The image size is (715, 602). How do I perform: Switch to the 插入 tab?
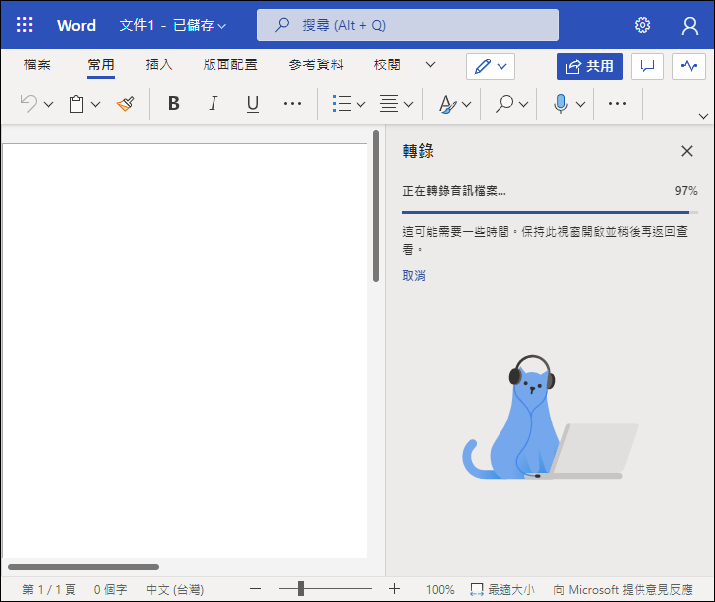(159, 65)
